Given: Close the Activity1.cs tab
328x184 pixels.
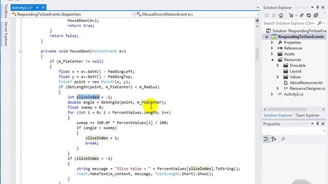Looking at the screenshot, I should click(43, 8).
